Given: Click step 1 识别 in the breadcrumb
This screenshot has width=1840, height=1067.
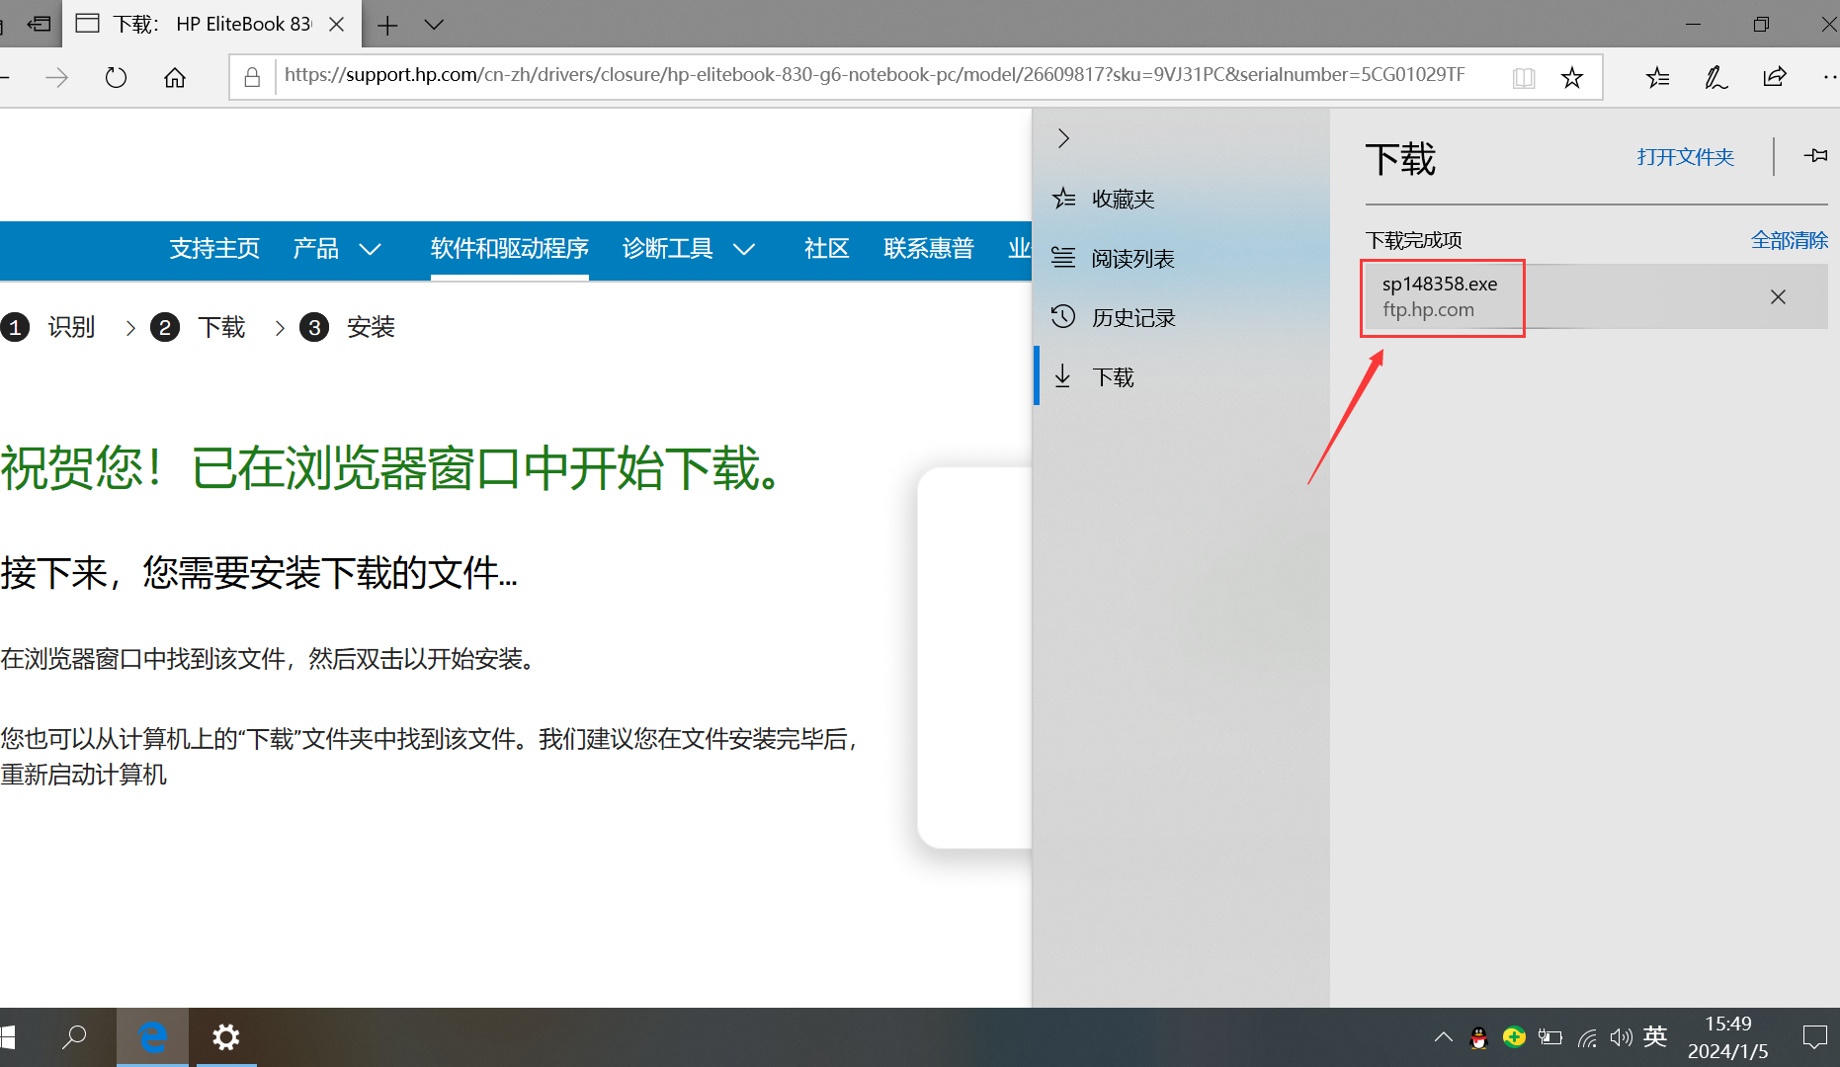Looking at the screenshot, I should coord(49,327).
